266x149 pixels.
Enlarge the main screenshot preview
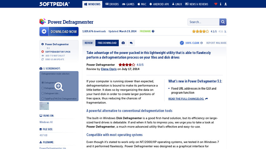pos(59,86)
